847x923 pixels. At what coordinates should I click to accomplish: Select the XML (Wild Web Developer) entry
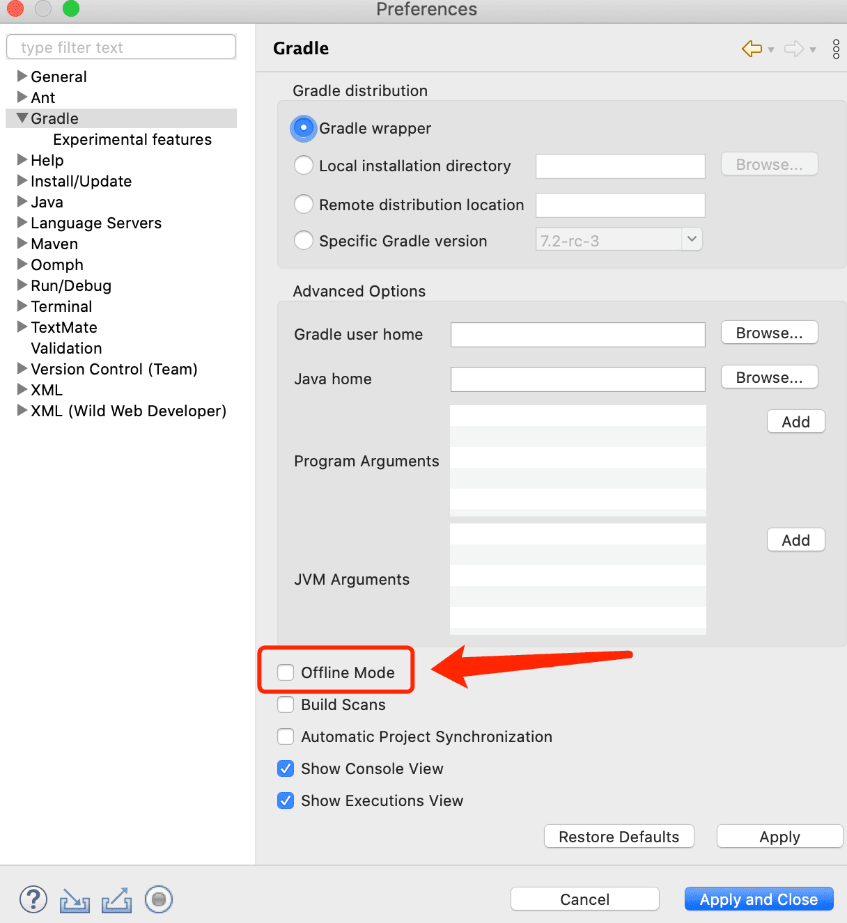[x=129, y=411]
